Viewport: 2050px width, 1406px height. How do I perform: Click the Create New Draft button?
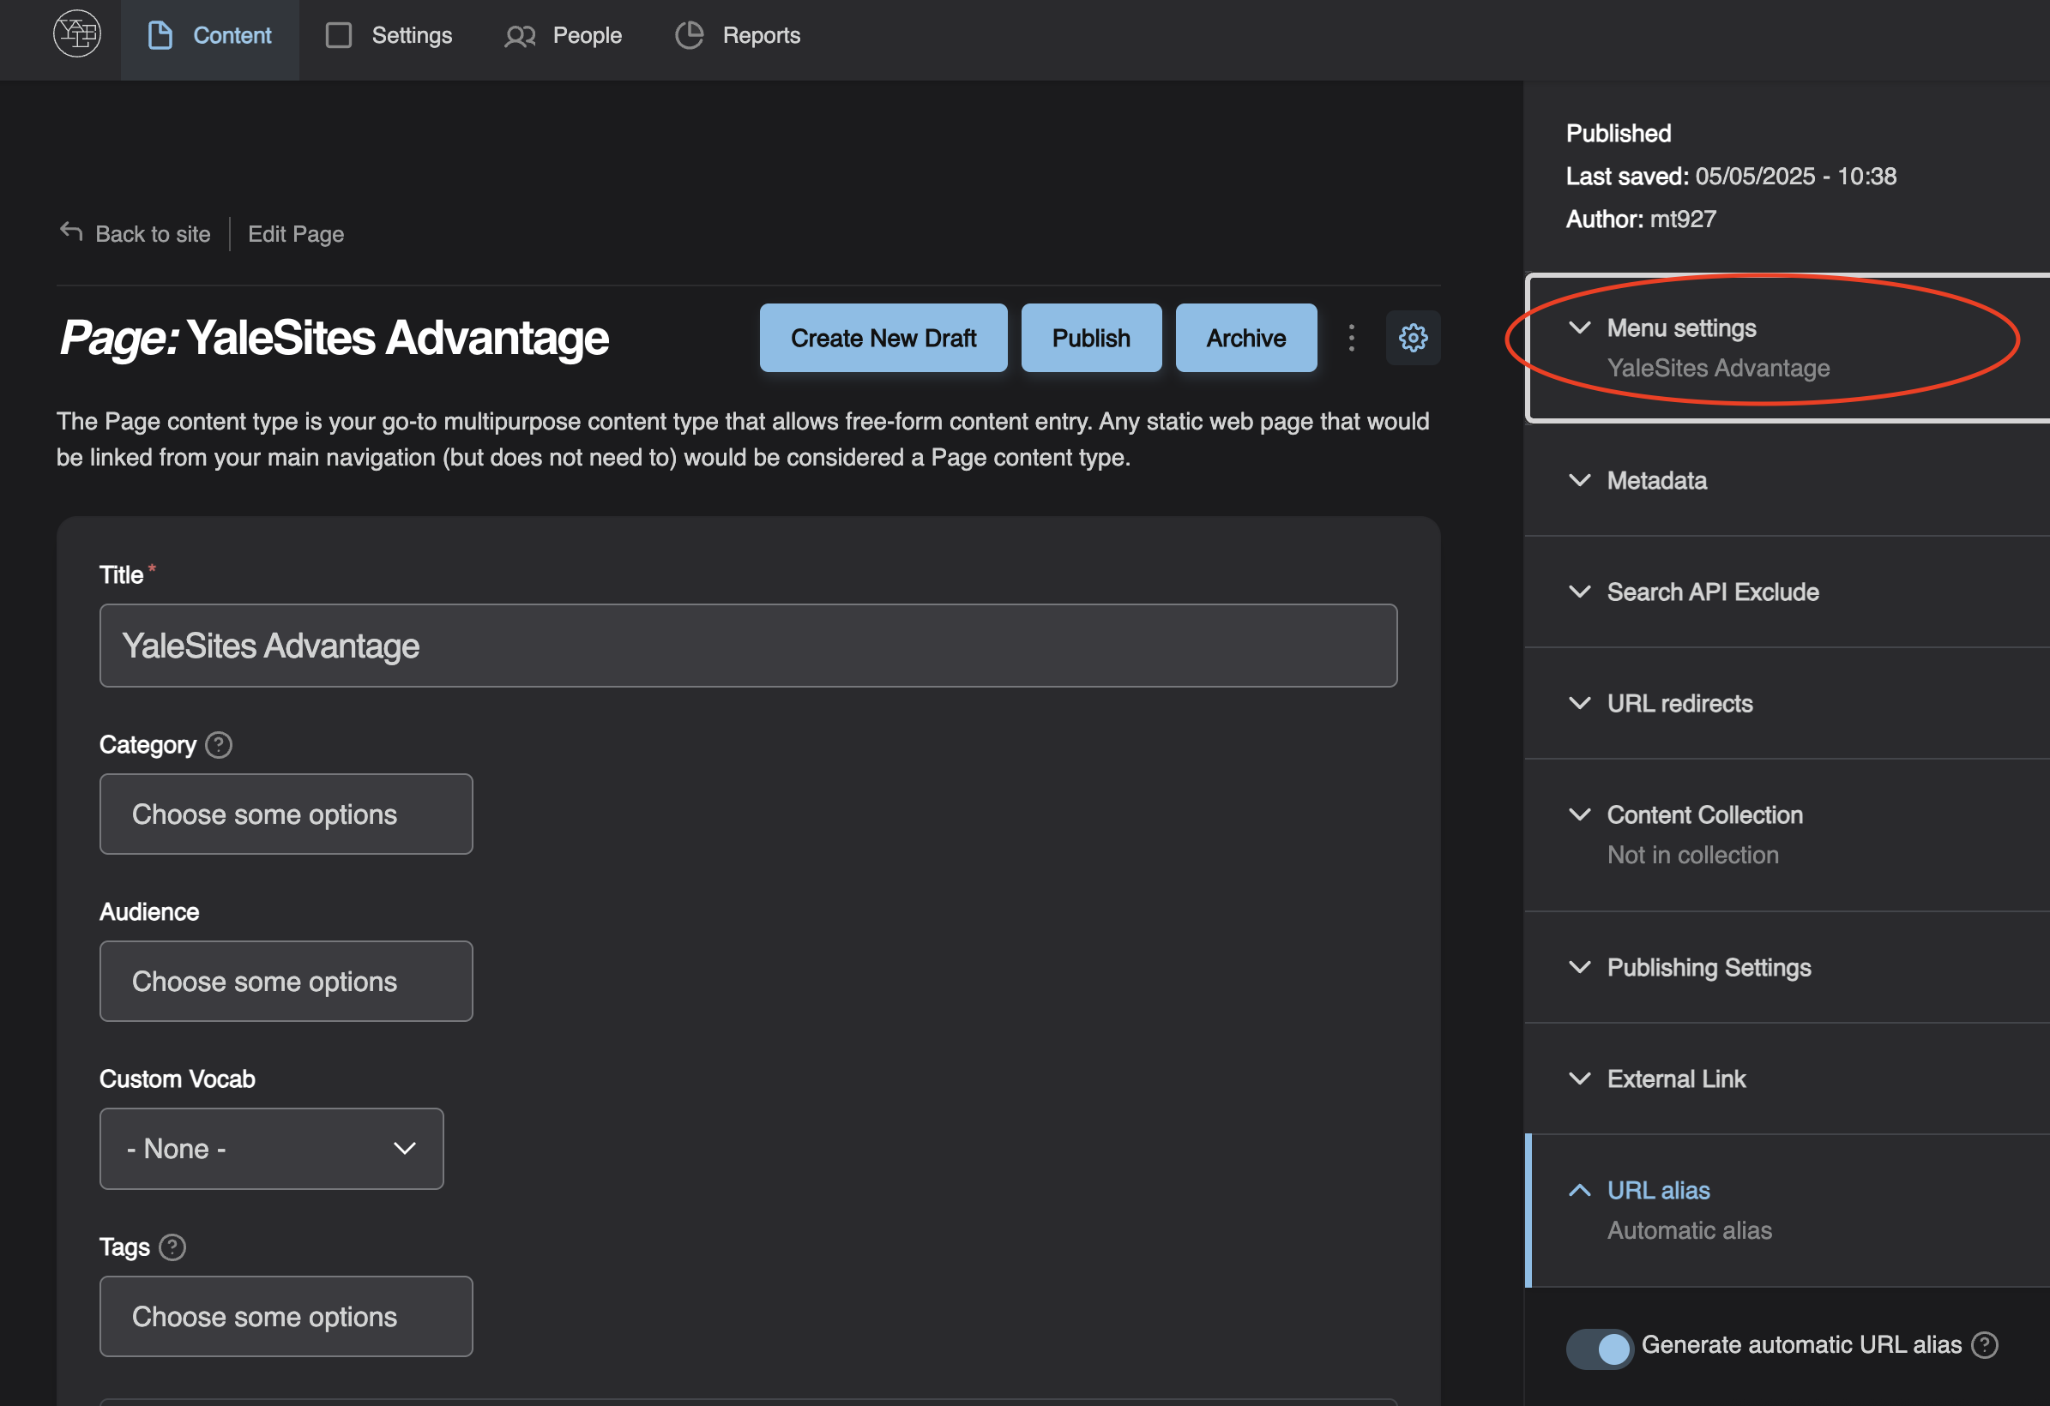[883, 338]
